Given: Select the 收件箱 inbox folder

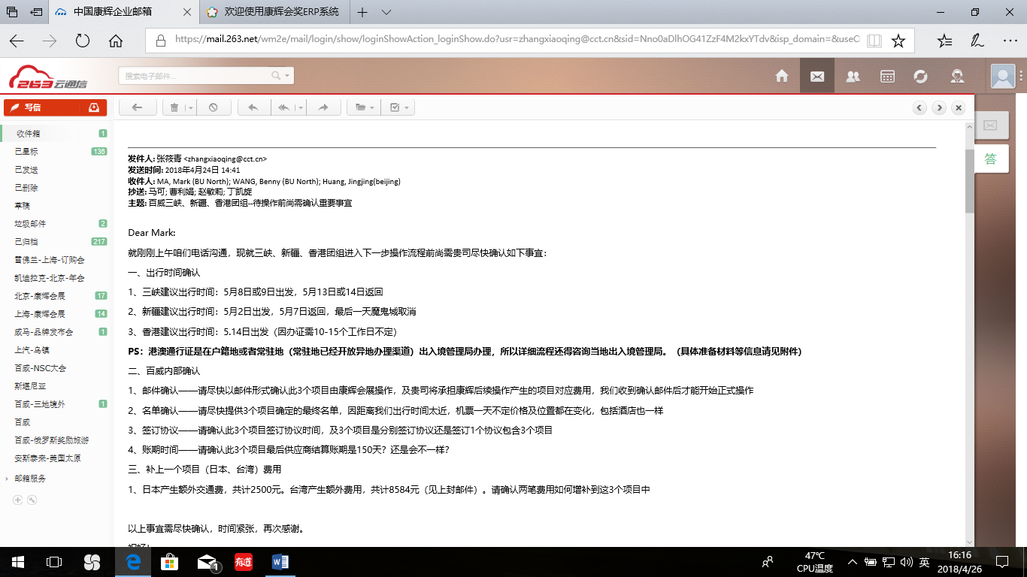Looking at the screenshot, I should 28,134.
